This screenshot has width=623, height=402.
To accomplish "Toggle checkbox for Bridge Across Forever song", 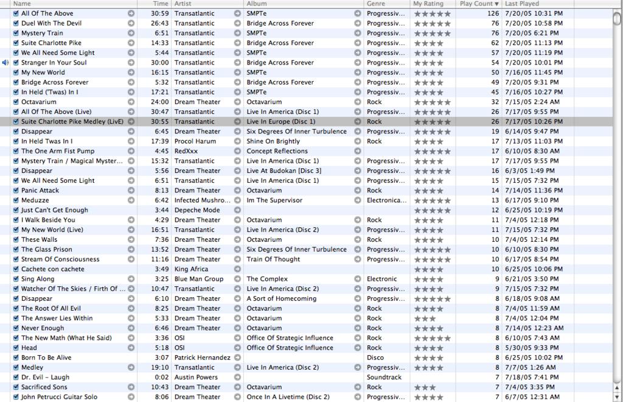I will tap(16, 82).
